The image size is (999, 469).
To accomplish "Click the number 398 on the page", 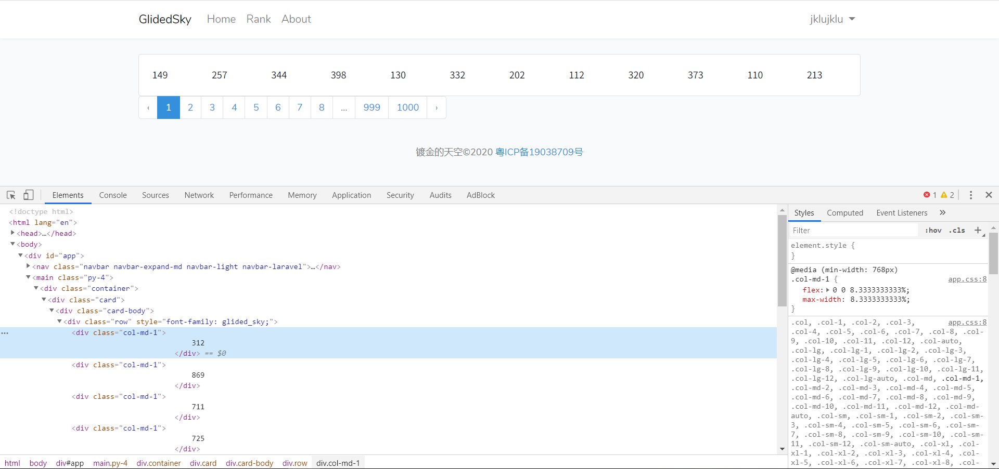I will tap(339, 75).
